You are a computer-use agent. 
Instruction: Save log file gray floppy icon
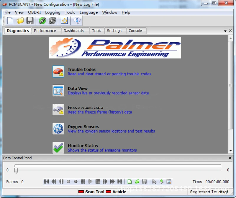click(x=144, y=182)
